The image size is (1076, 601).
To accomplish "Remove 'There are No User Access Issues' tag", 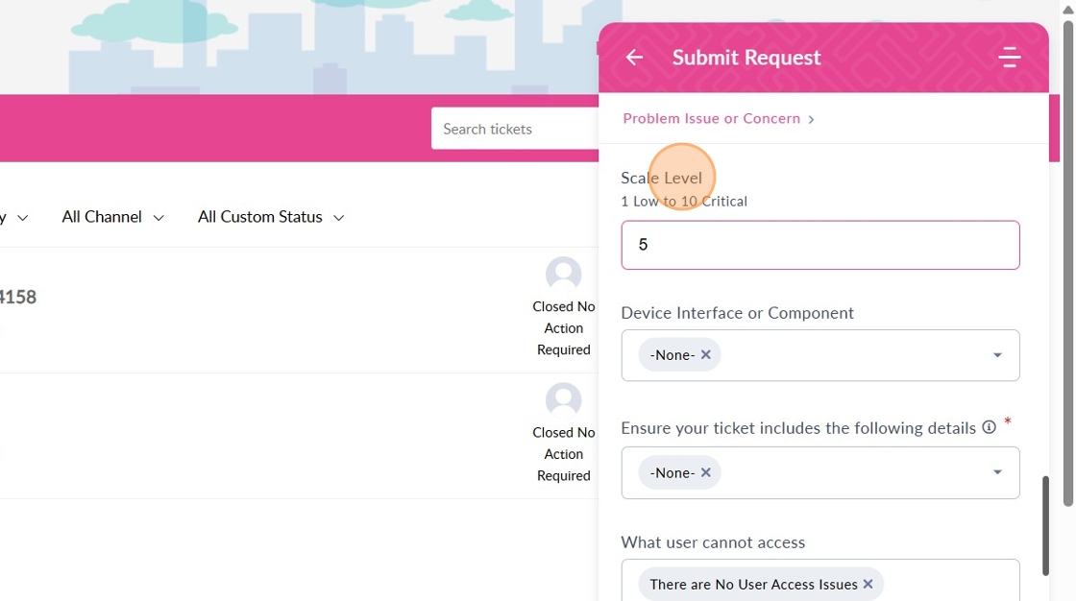I will (x=868, y=584).
